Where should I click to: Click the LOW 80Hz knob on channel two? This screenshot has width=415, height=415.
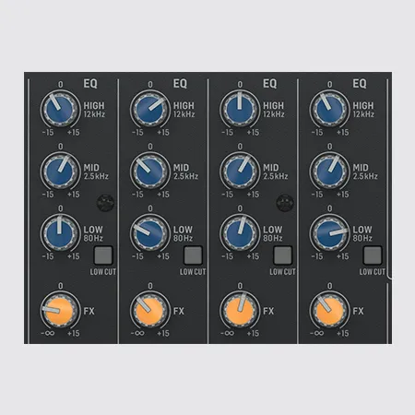point(149,233)
